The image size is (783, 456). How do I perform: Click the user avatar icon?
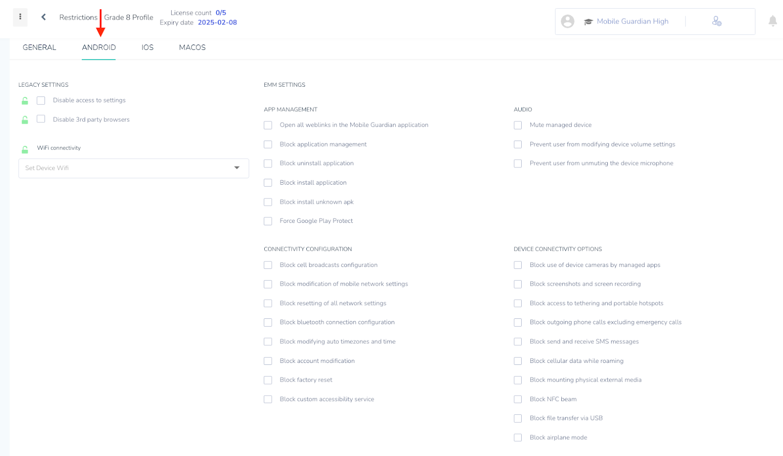[568, 21]
